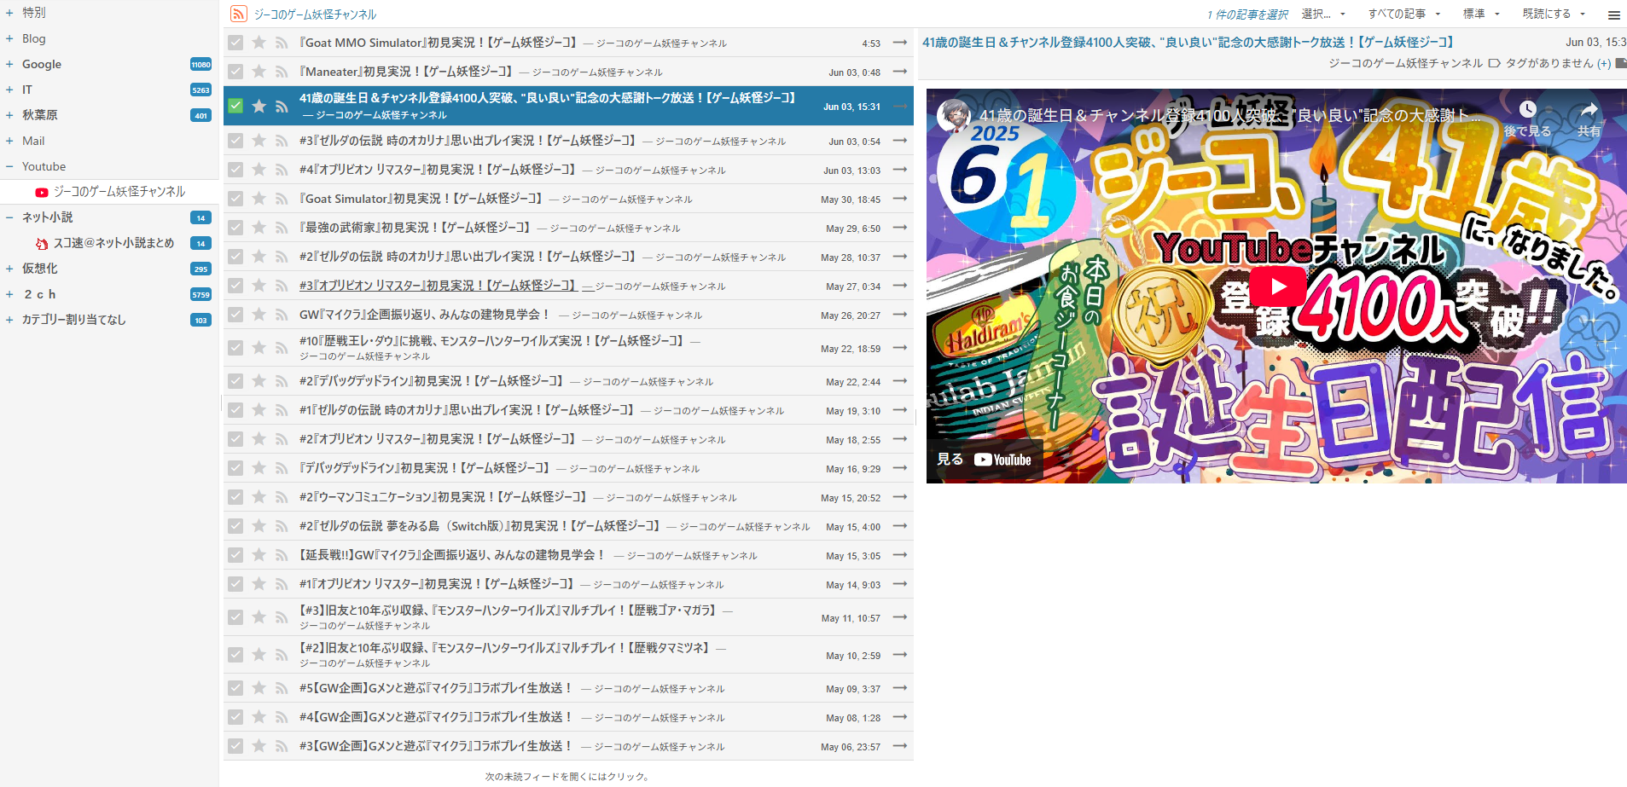Play the embedded YouTube video
The image size is (1627, 787).
tap(1276, 286)
